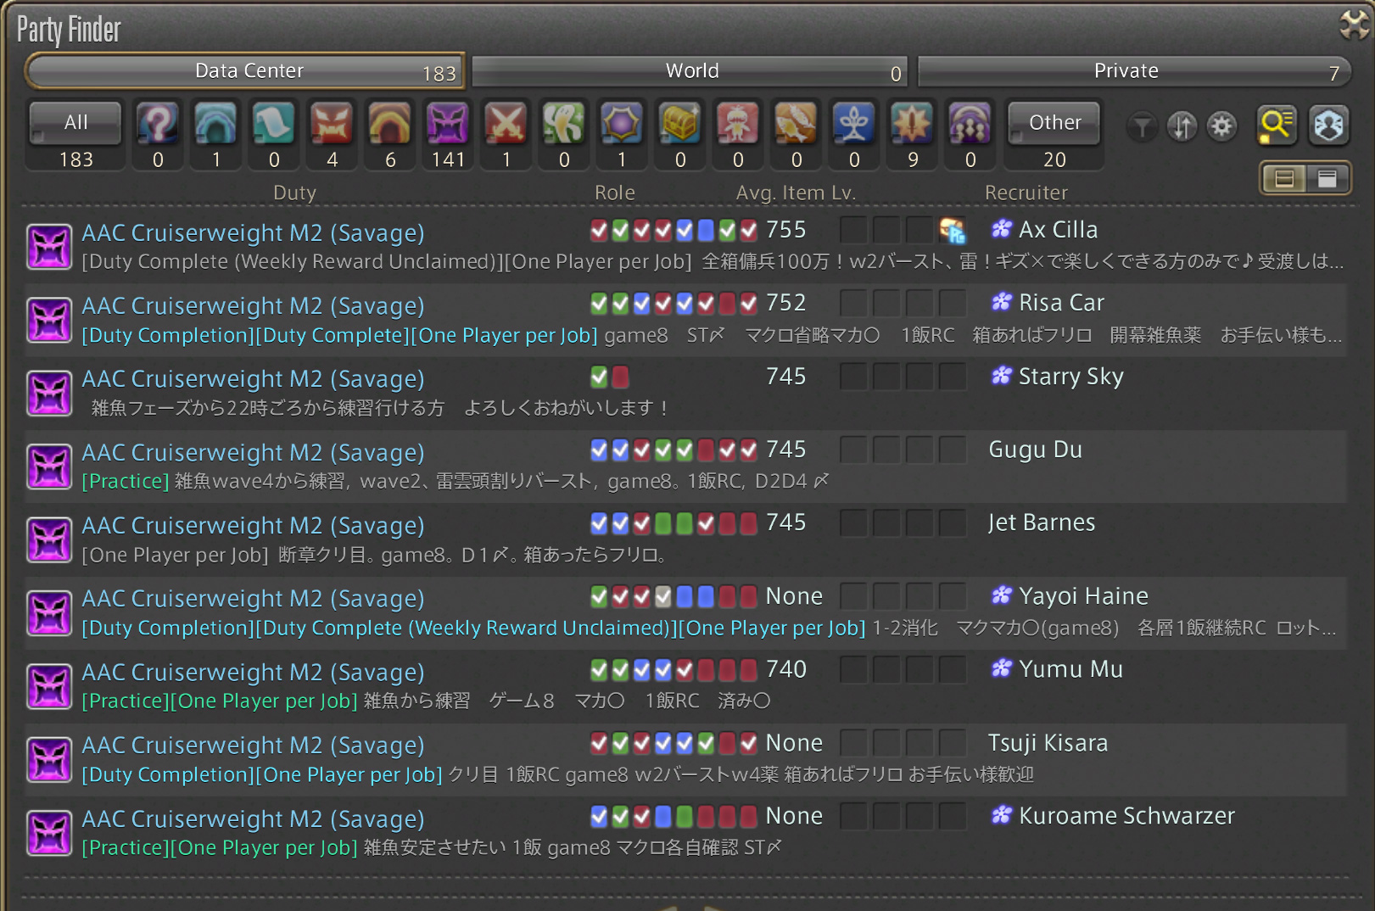This screenshot has height=911, width=1375.
Task: Select the Field Operations icon showing 9
Action: 913,124
